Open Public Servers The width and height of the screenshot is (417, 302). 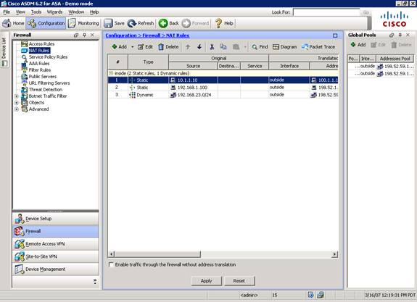tap(43, 77)
